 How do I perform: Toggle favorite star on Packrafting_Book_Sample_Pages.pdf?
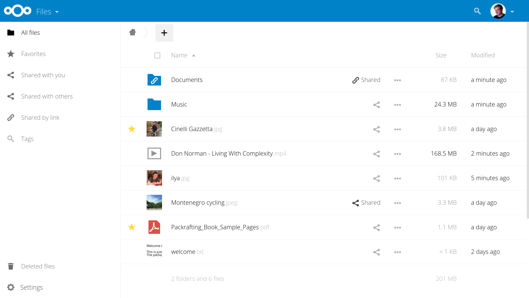coord(131,227)
